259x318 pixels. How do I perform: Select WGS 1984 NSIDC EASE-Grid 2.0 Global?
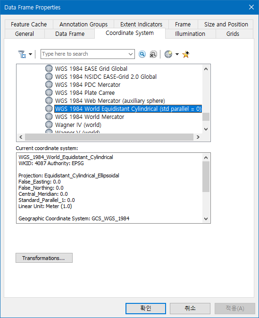coord(106,76)
